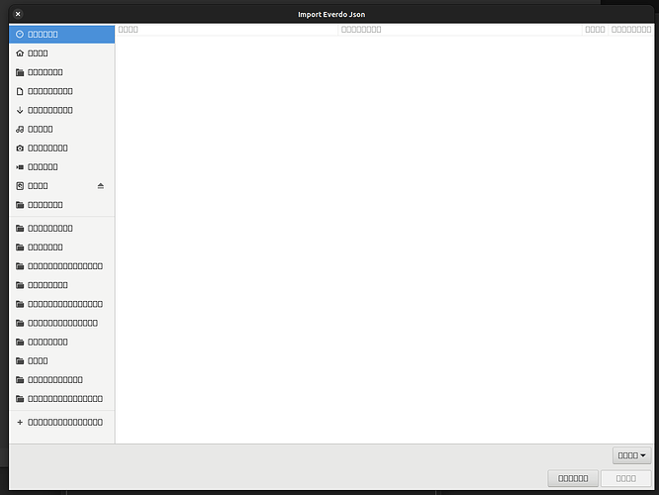The image size is (659, 495).
Task: Sort files by the Name column header
Action: click(x=227, y=30)
